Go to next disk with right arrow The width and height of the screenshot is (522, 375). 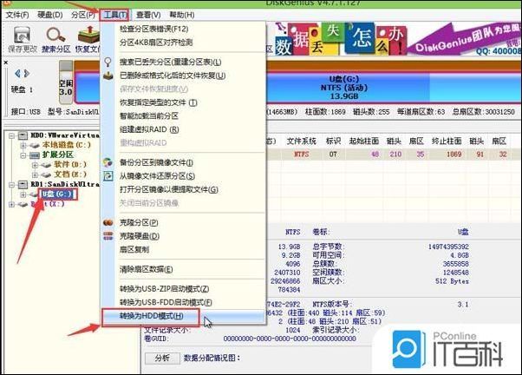click(x=27, y=73)
